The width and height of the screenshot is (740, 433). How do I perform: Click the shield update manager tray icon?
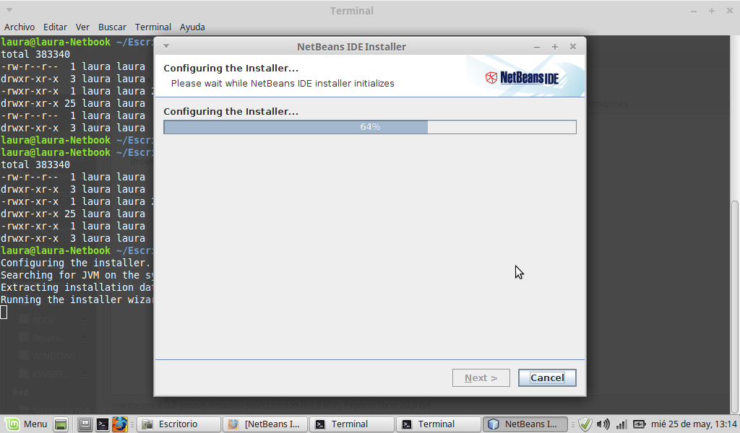[x=585, y=424]
